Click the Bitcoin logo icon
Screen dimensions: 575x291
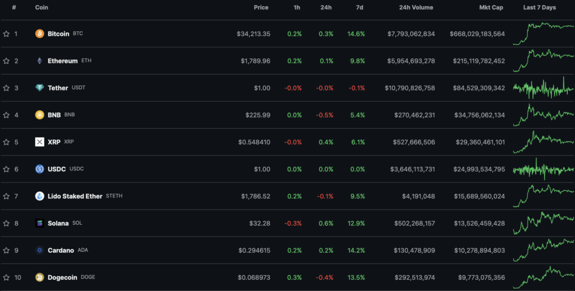coord(39,34)
